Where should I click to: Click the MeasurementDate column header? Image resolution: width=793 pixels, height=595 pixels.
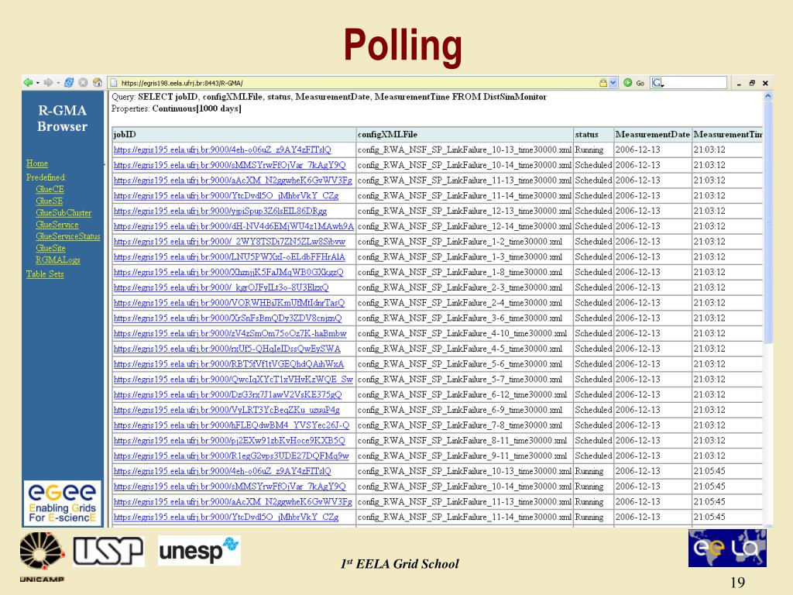[x=653, y=135]
